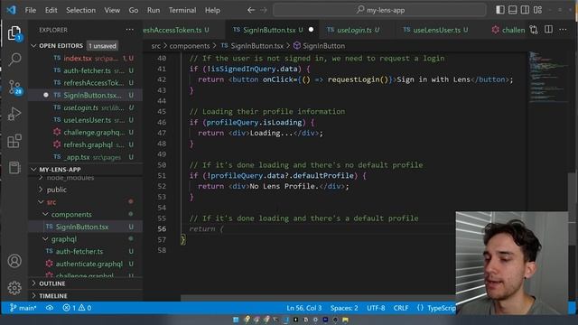578x325 pixels.
Task: Open the Terminal menu
Action: 182,10
